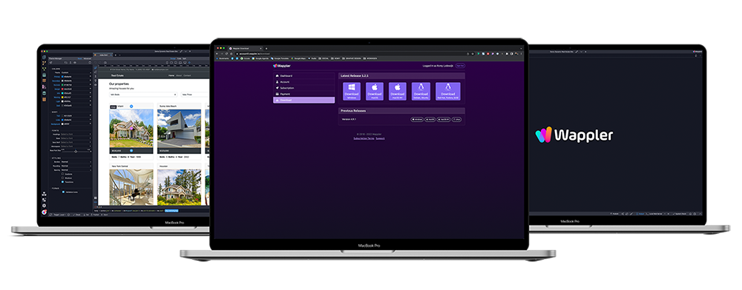Click the Download macOS button

(375, 92)
